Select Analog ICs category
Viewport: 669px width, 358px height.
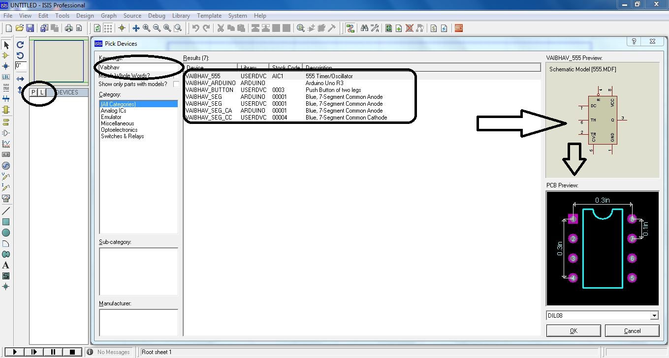pos(113,111)
